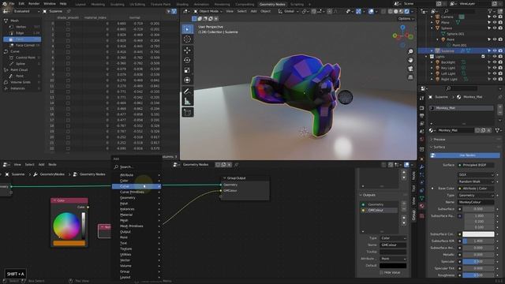Select the Measure tool in viewport toolbar

tap(187, 102)
